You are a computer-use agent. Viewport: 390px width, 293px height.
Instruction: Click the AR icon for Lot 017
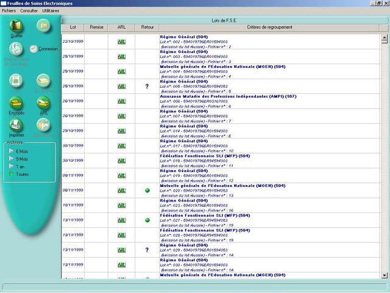[122, 146]
